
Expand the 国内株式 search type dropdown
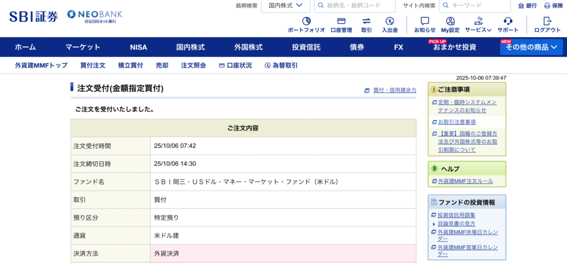click(285, 6)
